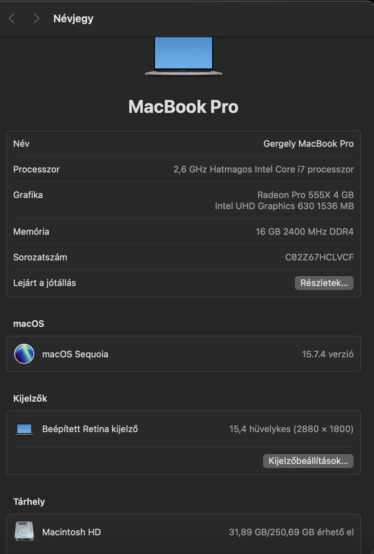The width and height of the screenshot is (374, 554).
Task: Click the Processzor row value
Action: [263, 169]
